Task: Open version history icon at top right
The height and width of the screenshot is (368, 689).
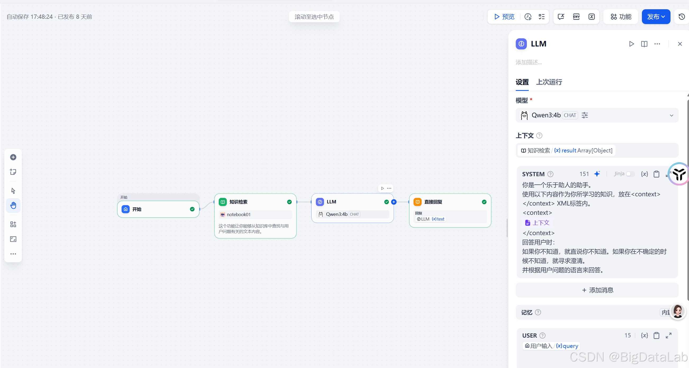Action: click(682, 17)
